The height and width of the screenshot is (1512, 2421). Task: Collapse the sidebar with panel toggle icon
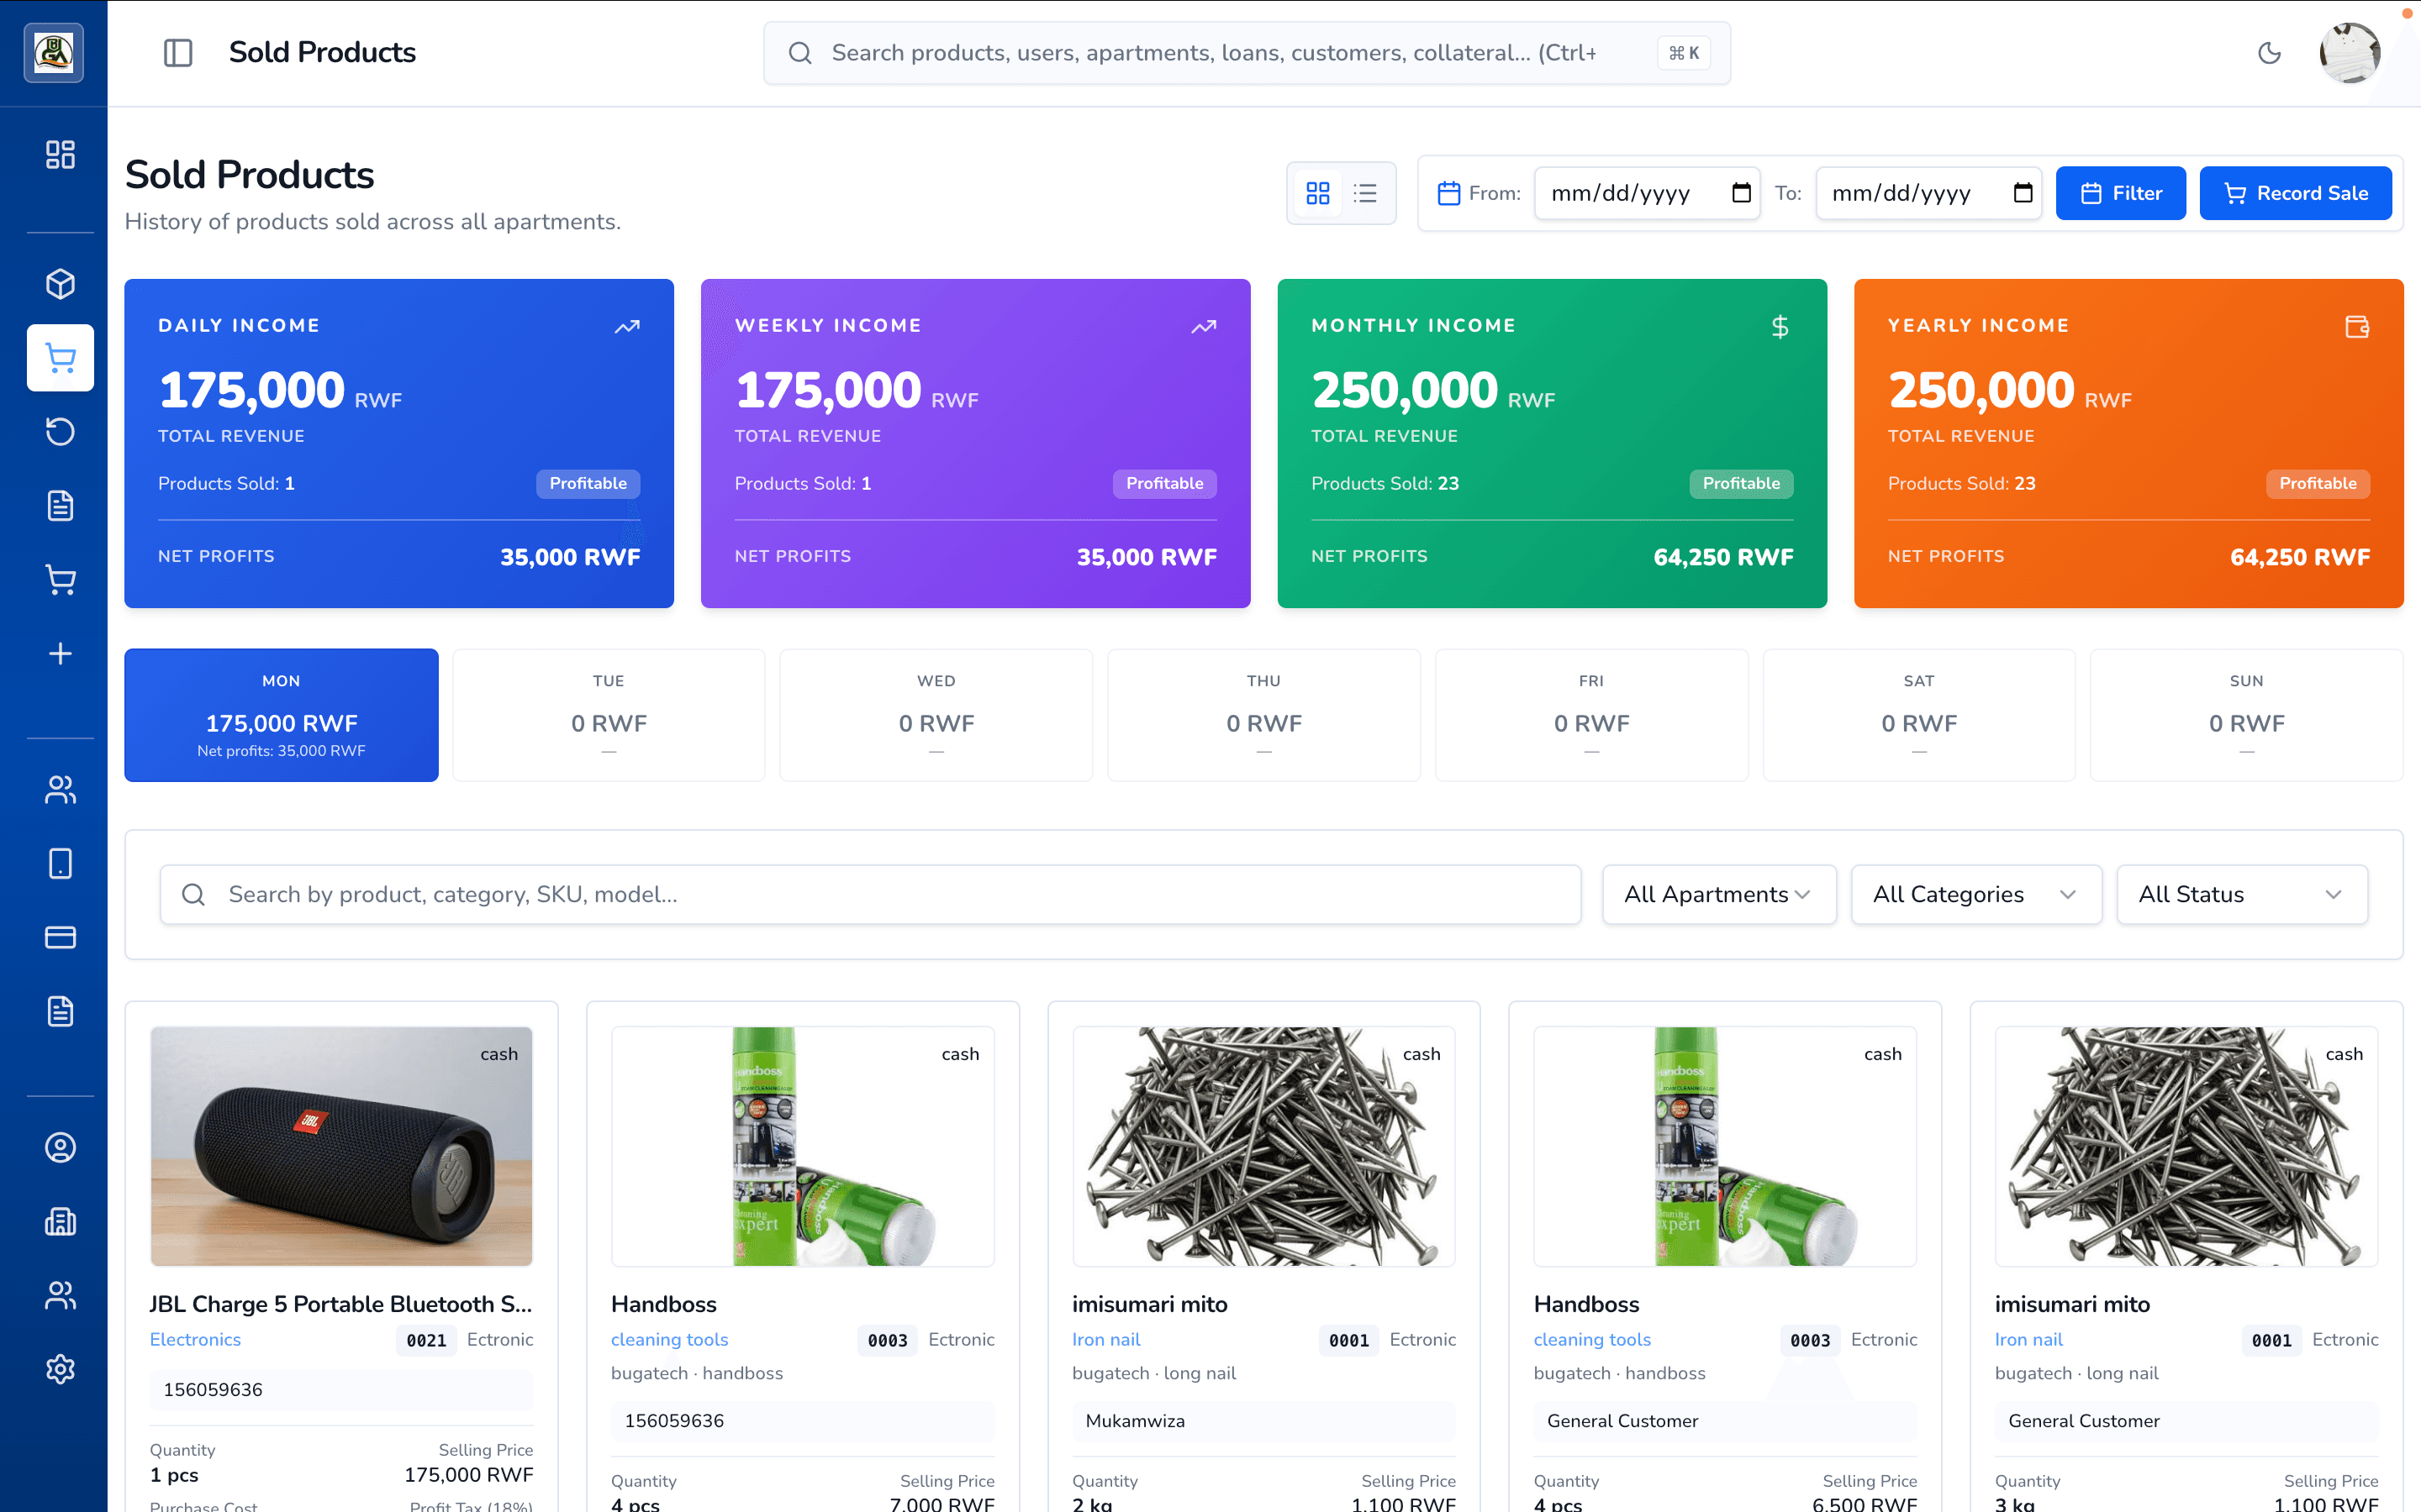point(178,53)
